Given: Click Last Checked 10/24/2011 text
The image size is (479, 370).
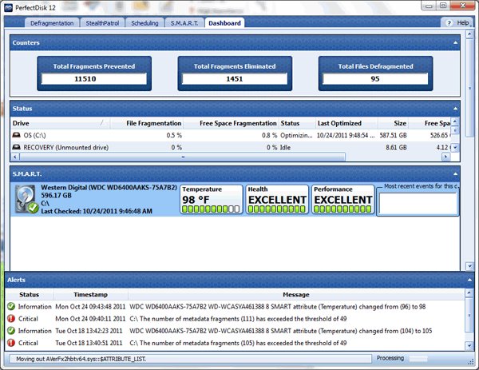Looking at the screenshot, I should pos(97,211).
